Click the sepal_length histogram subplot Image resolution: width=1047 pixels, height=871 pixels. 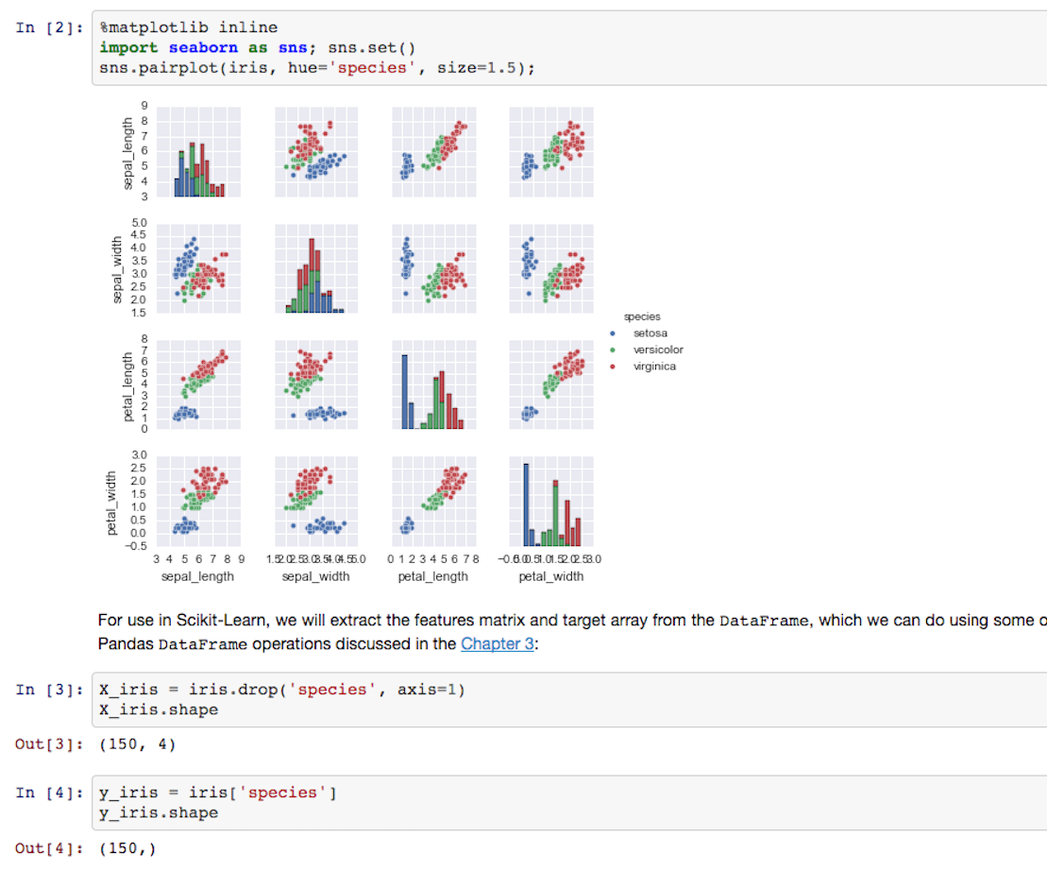pyautogui.click(x=198, y=152)
